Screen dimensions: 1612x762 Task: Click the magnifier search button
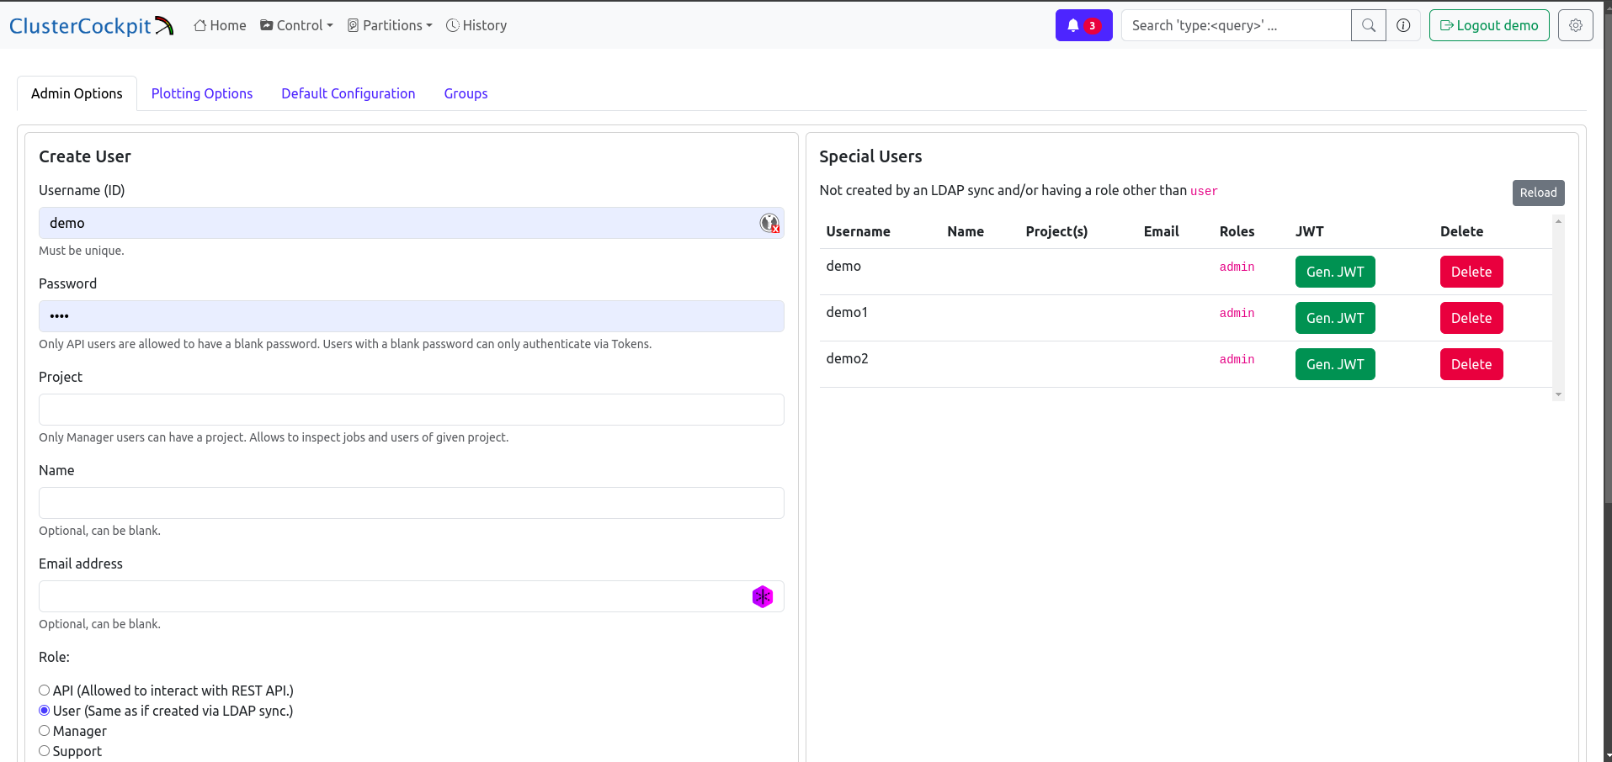click(x=1368, y=25)
